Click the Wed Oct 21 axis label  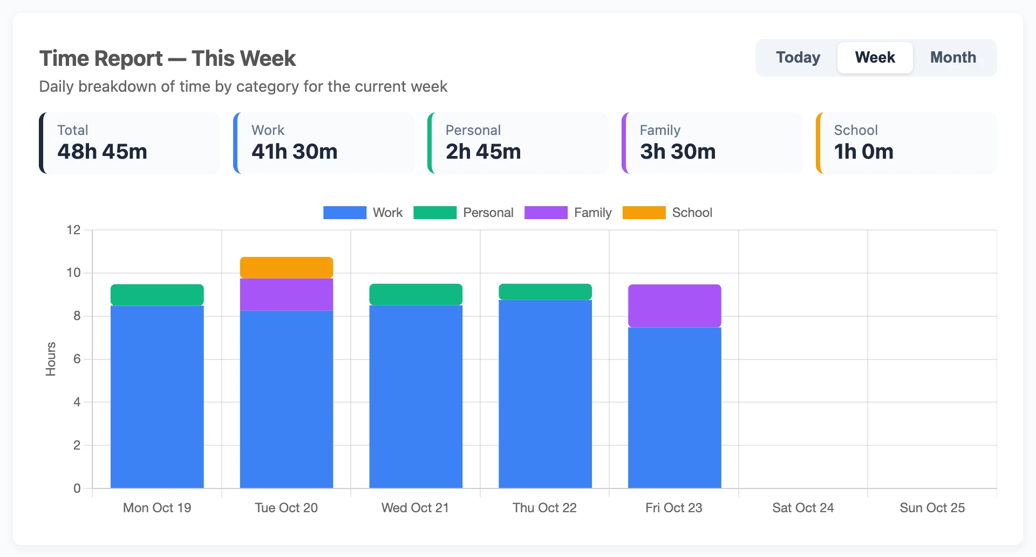[415, 508]
